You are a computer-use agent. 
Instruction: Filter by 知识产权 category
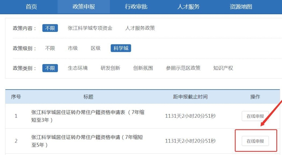223,68
